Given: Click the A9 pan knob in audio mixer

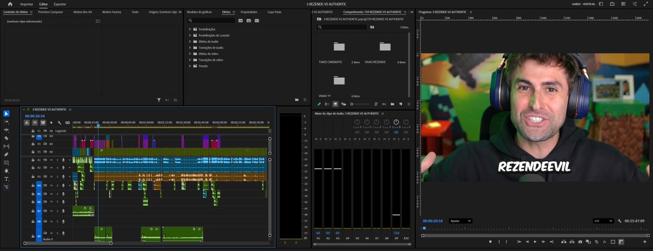Looking at the screenshot, I should 396,122.
